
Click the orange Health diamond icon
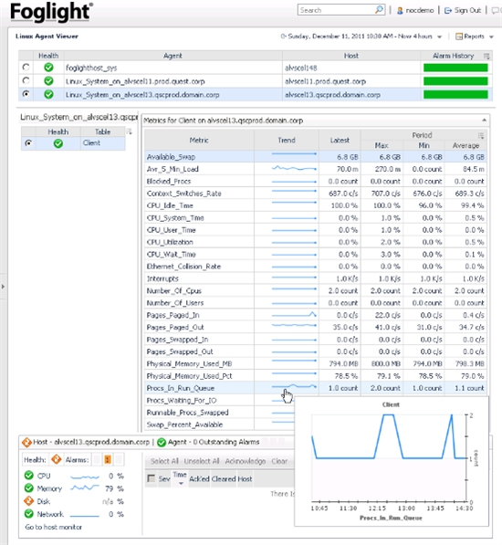[x=57, y=459]
